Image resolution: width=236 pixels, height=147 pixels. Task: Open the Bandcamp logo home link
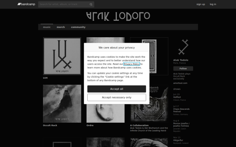pos(26,4)
